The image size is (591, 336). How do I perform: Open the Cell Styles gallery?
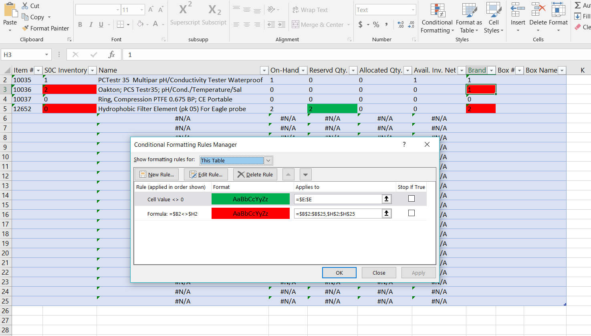493,18
